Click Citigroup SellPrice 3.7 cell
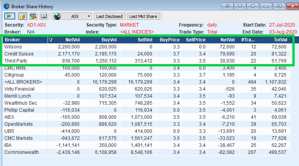 coord(194,75)
